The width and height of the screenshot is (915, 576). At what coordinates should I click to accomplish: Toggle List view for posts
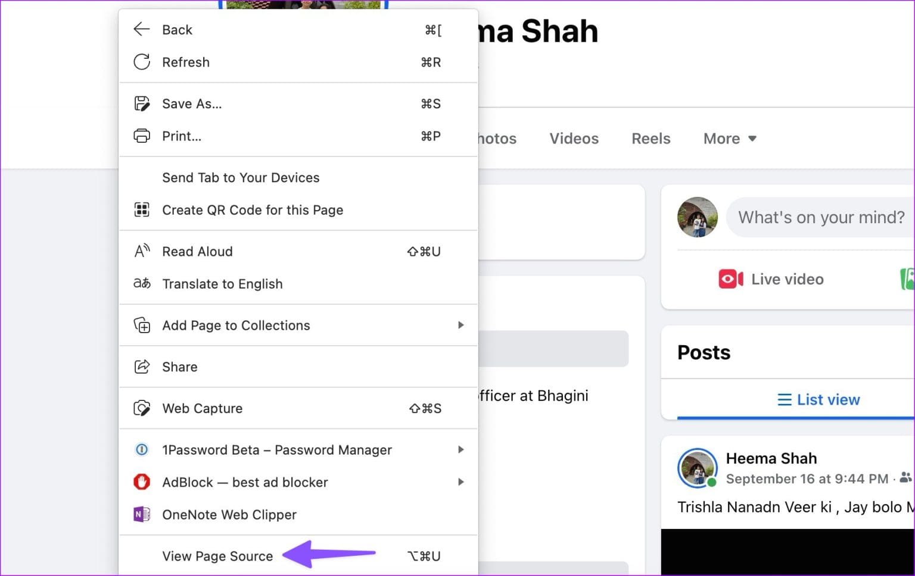pyautogui.click(x=818, y=399)
